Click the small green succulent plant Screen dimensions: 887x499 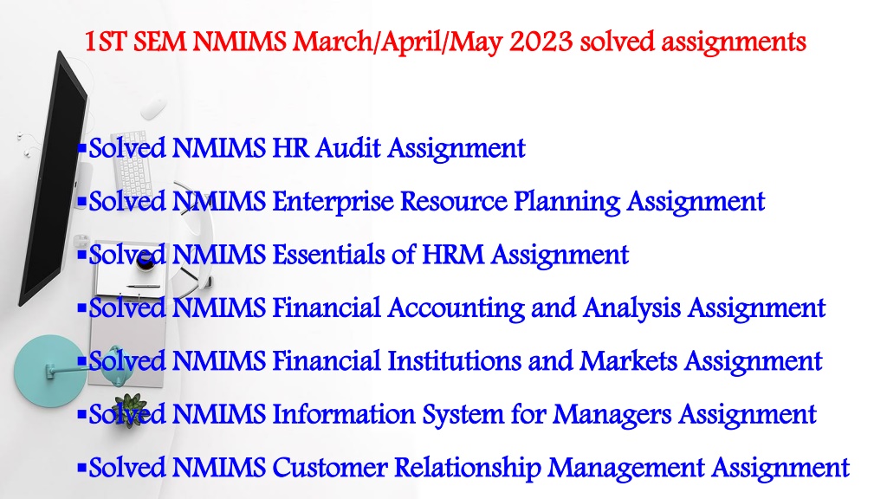tap(130, 410)
